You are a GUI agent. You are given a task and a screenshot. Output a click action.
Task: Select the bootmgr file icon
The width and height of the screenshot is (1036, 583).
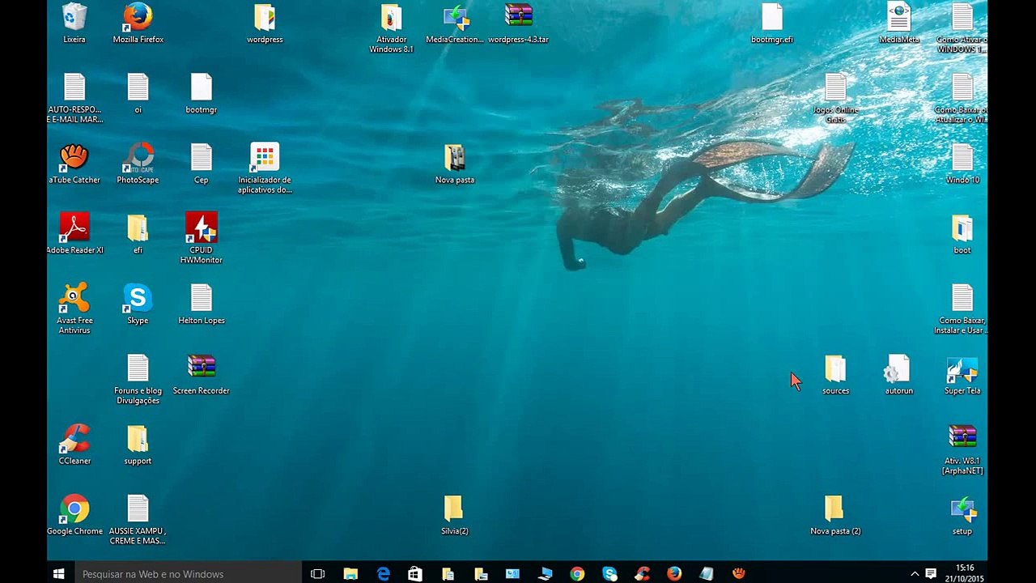point(201,93)
